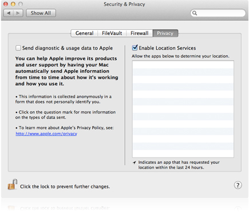Open the apple.com/privacy link

[x=46, y=134]
